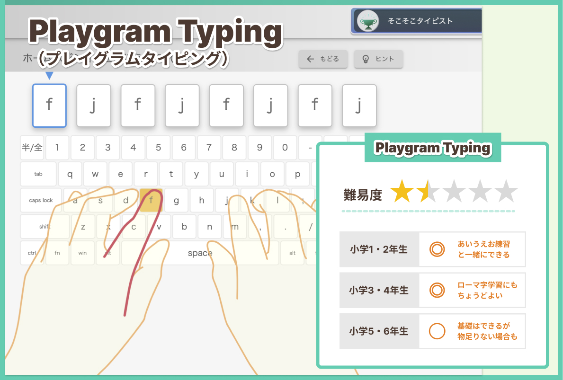Click the 小学3・4年生 row label

379,290
